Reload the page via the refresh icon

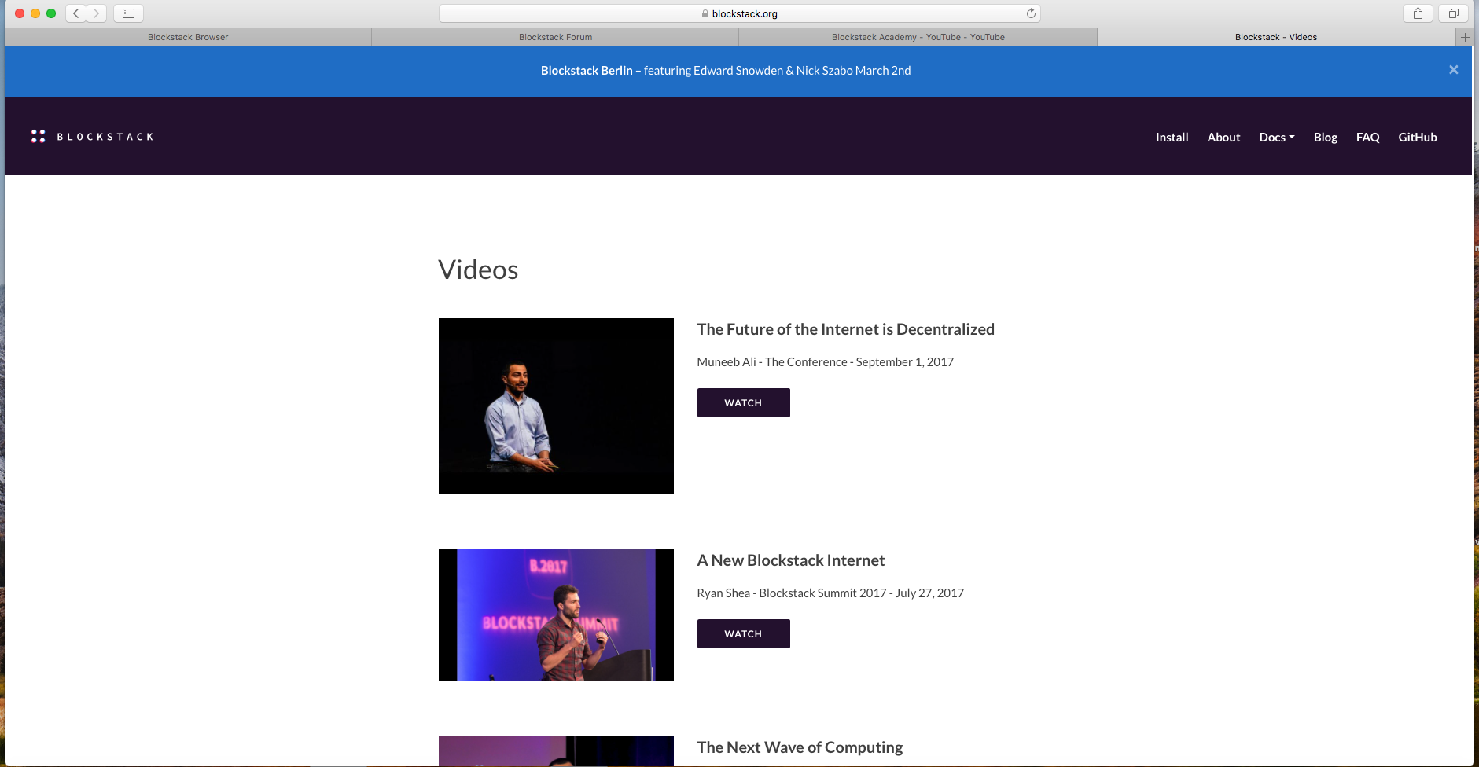tap(1031, 13)
